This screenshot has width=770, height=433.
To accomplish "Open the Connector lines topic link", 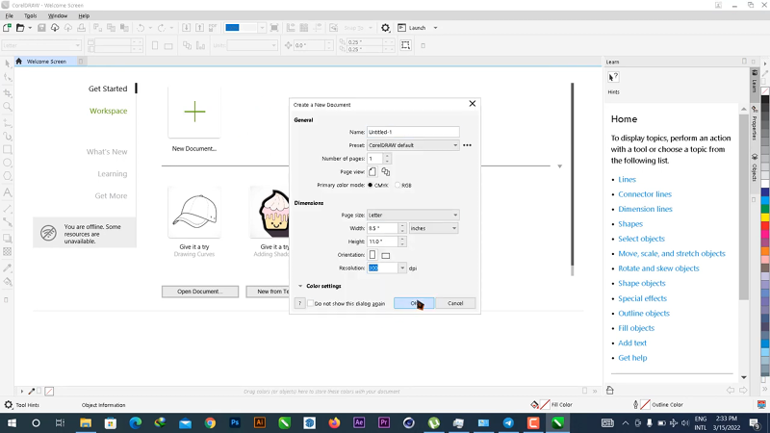I will click(x=645, y=194).
